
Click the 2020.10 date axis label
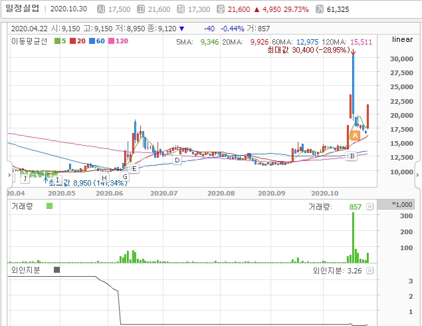tap(325, 193)
